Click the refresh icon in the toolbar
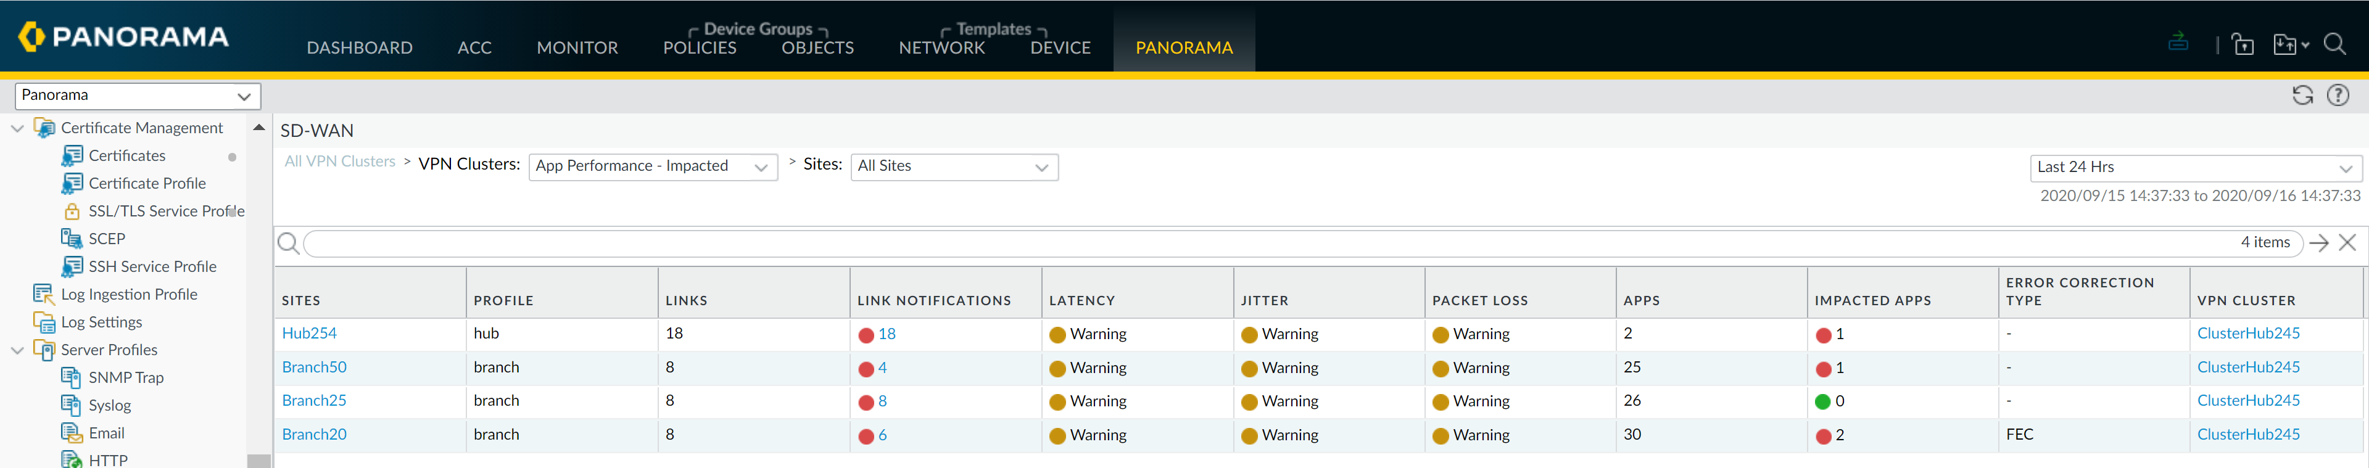2369x468 pixels. pos(2302,96)
